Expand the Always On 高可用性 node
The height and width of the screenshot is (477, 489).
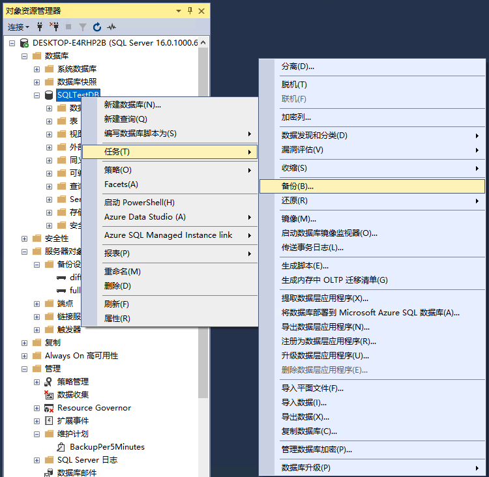click(24, 356)
